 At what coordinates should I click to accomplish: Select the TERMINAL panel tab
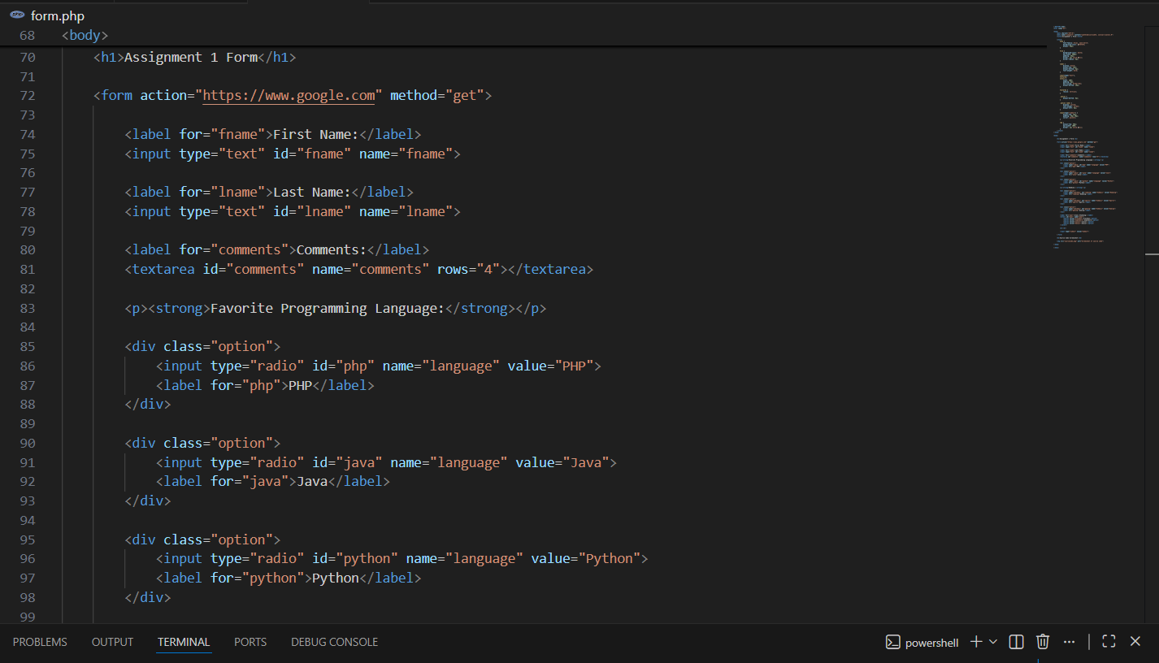click(184, 642)
